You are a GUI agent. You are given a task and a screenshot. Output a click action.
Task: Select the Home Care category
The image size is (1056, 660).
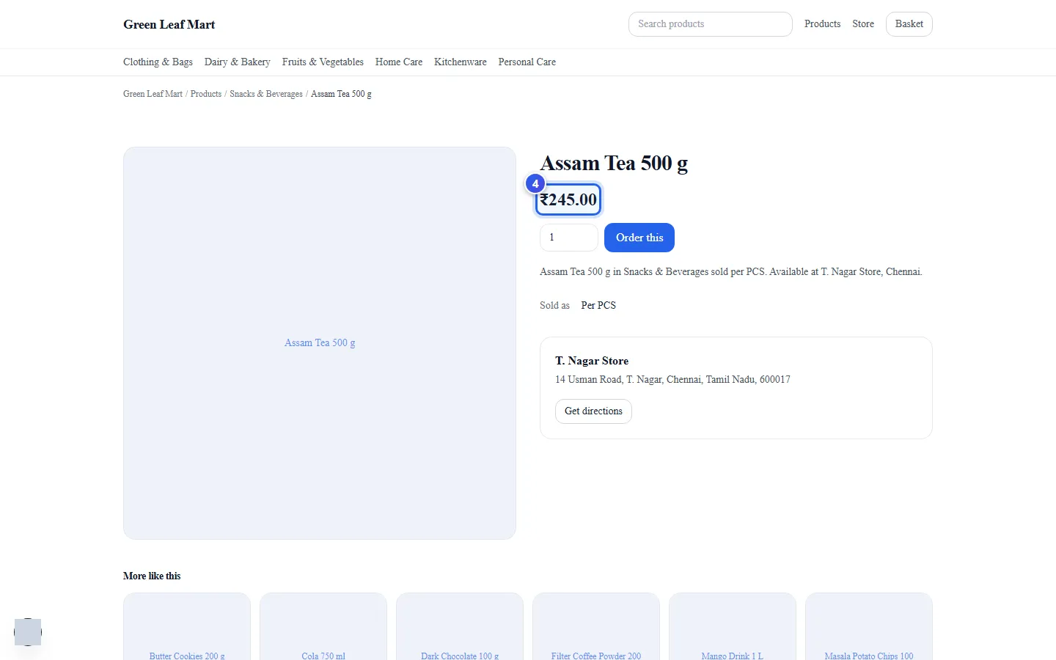(x=399, y=62)
